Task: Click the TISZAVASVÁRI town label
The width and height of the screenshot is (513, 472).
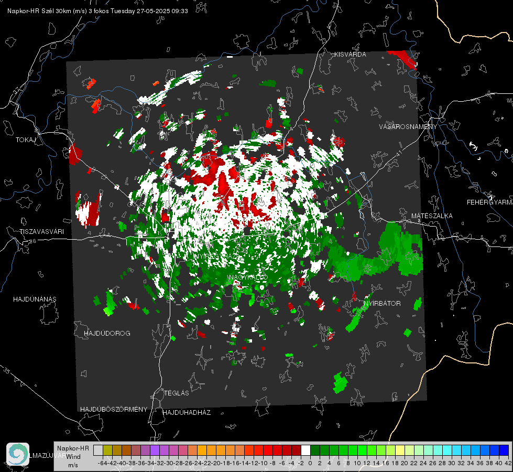Action: pyautogui.click(x=42, y=232)
